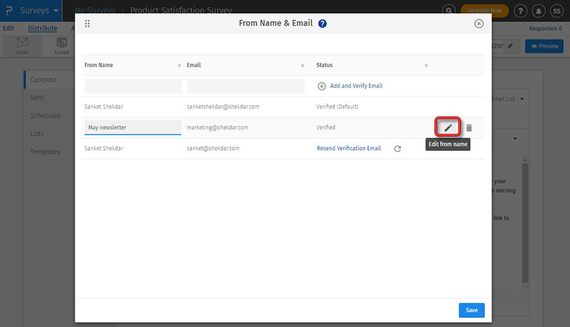Sort by From Name column arrows
The image size is (570, 327).
[x=179, y=65]
